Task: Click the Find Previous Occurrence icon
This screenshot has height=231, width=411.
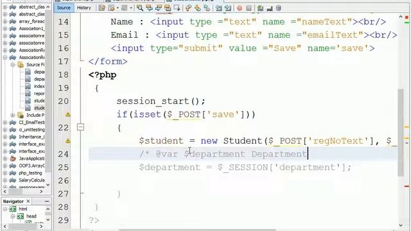Action: (150, 8)
